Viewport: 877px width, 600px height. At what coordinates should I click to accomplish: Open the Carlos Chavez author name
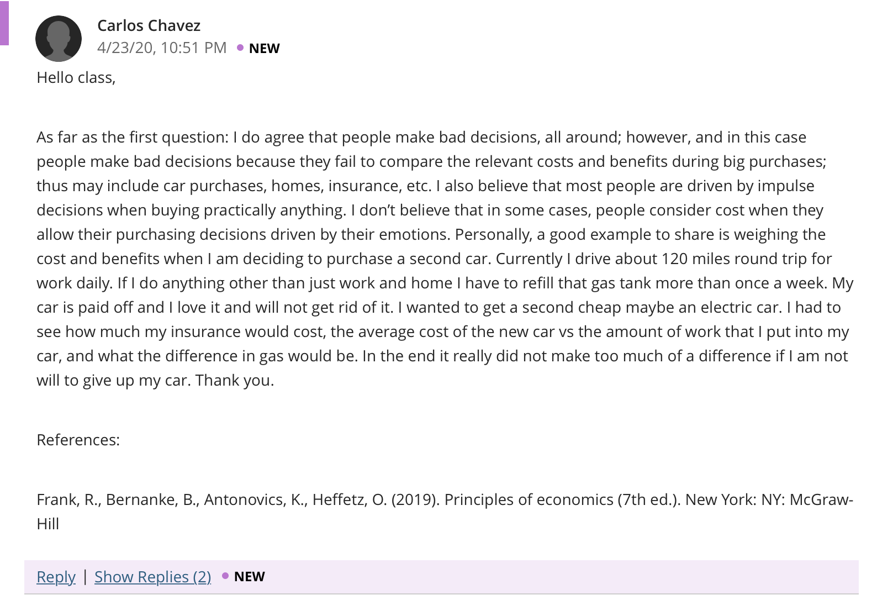tap(149, 25)
